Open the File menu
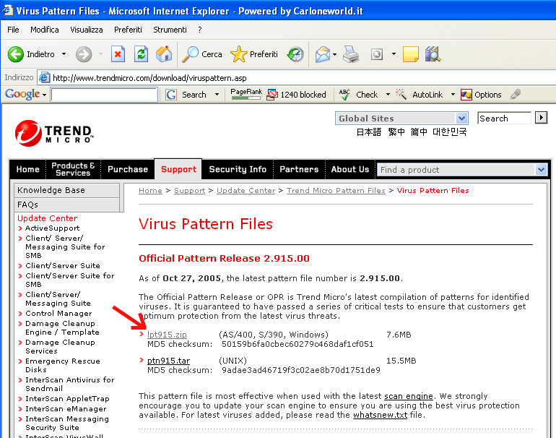Screen dimensions: 556x438 pyautogui.click(x=13, y=30)
